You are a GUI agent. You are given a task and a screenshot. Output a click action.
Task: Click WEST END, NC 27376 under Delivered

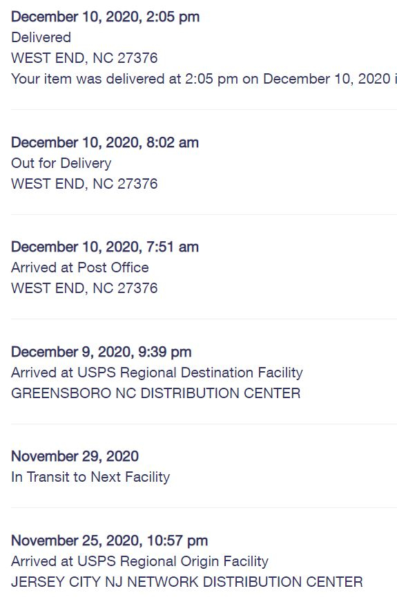(x=84, y=58)
